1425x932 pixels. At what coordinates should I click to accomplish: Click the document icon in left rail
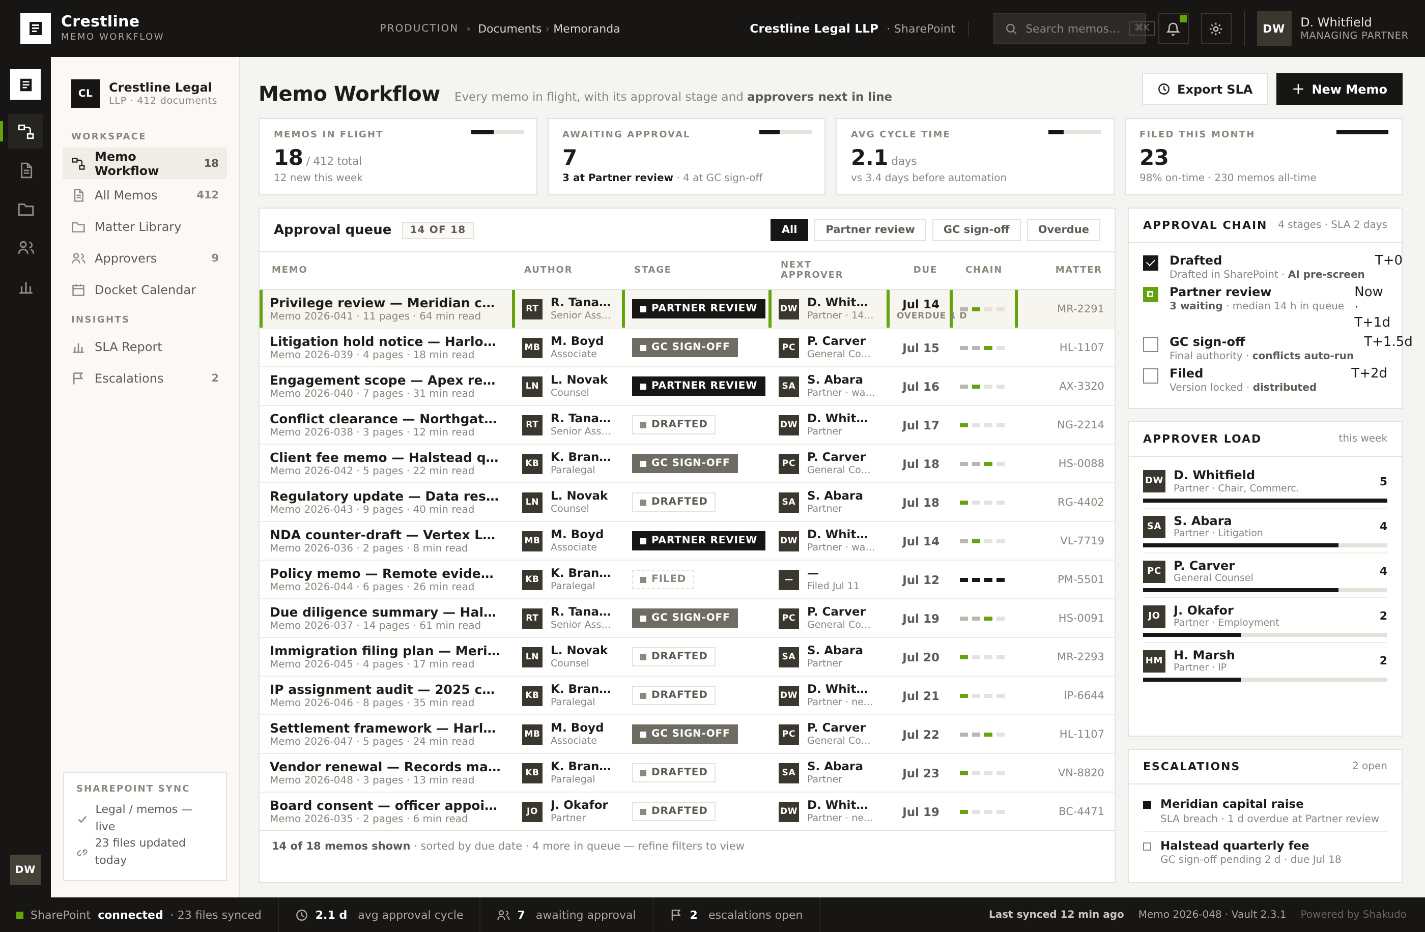[26, 170]
